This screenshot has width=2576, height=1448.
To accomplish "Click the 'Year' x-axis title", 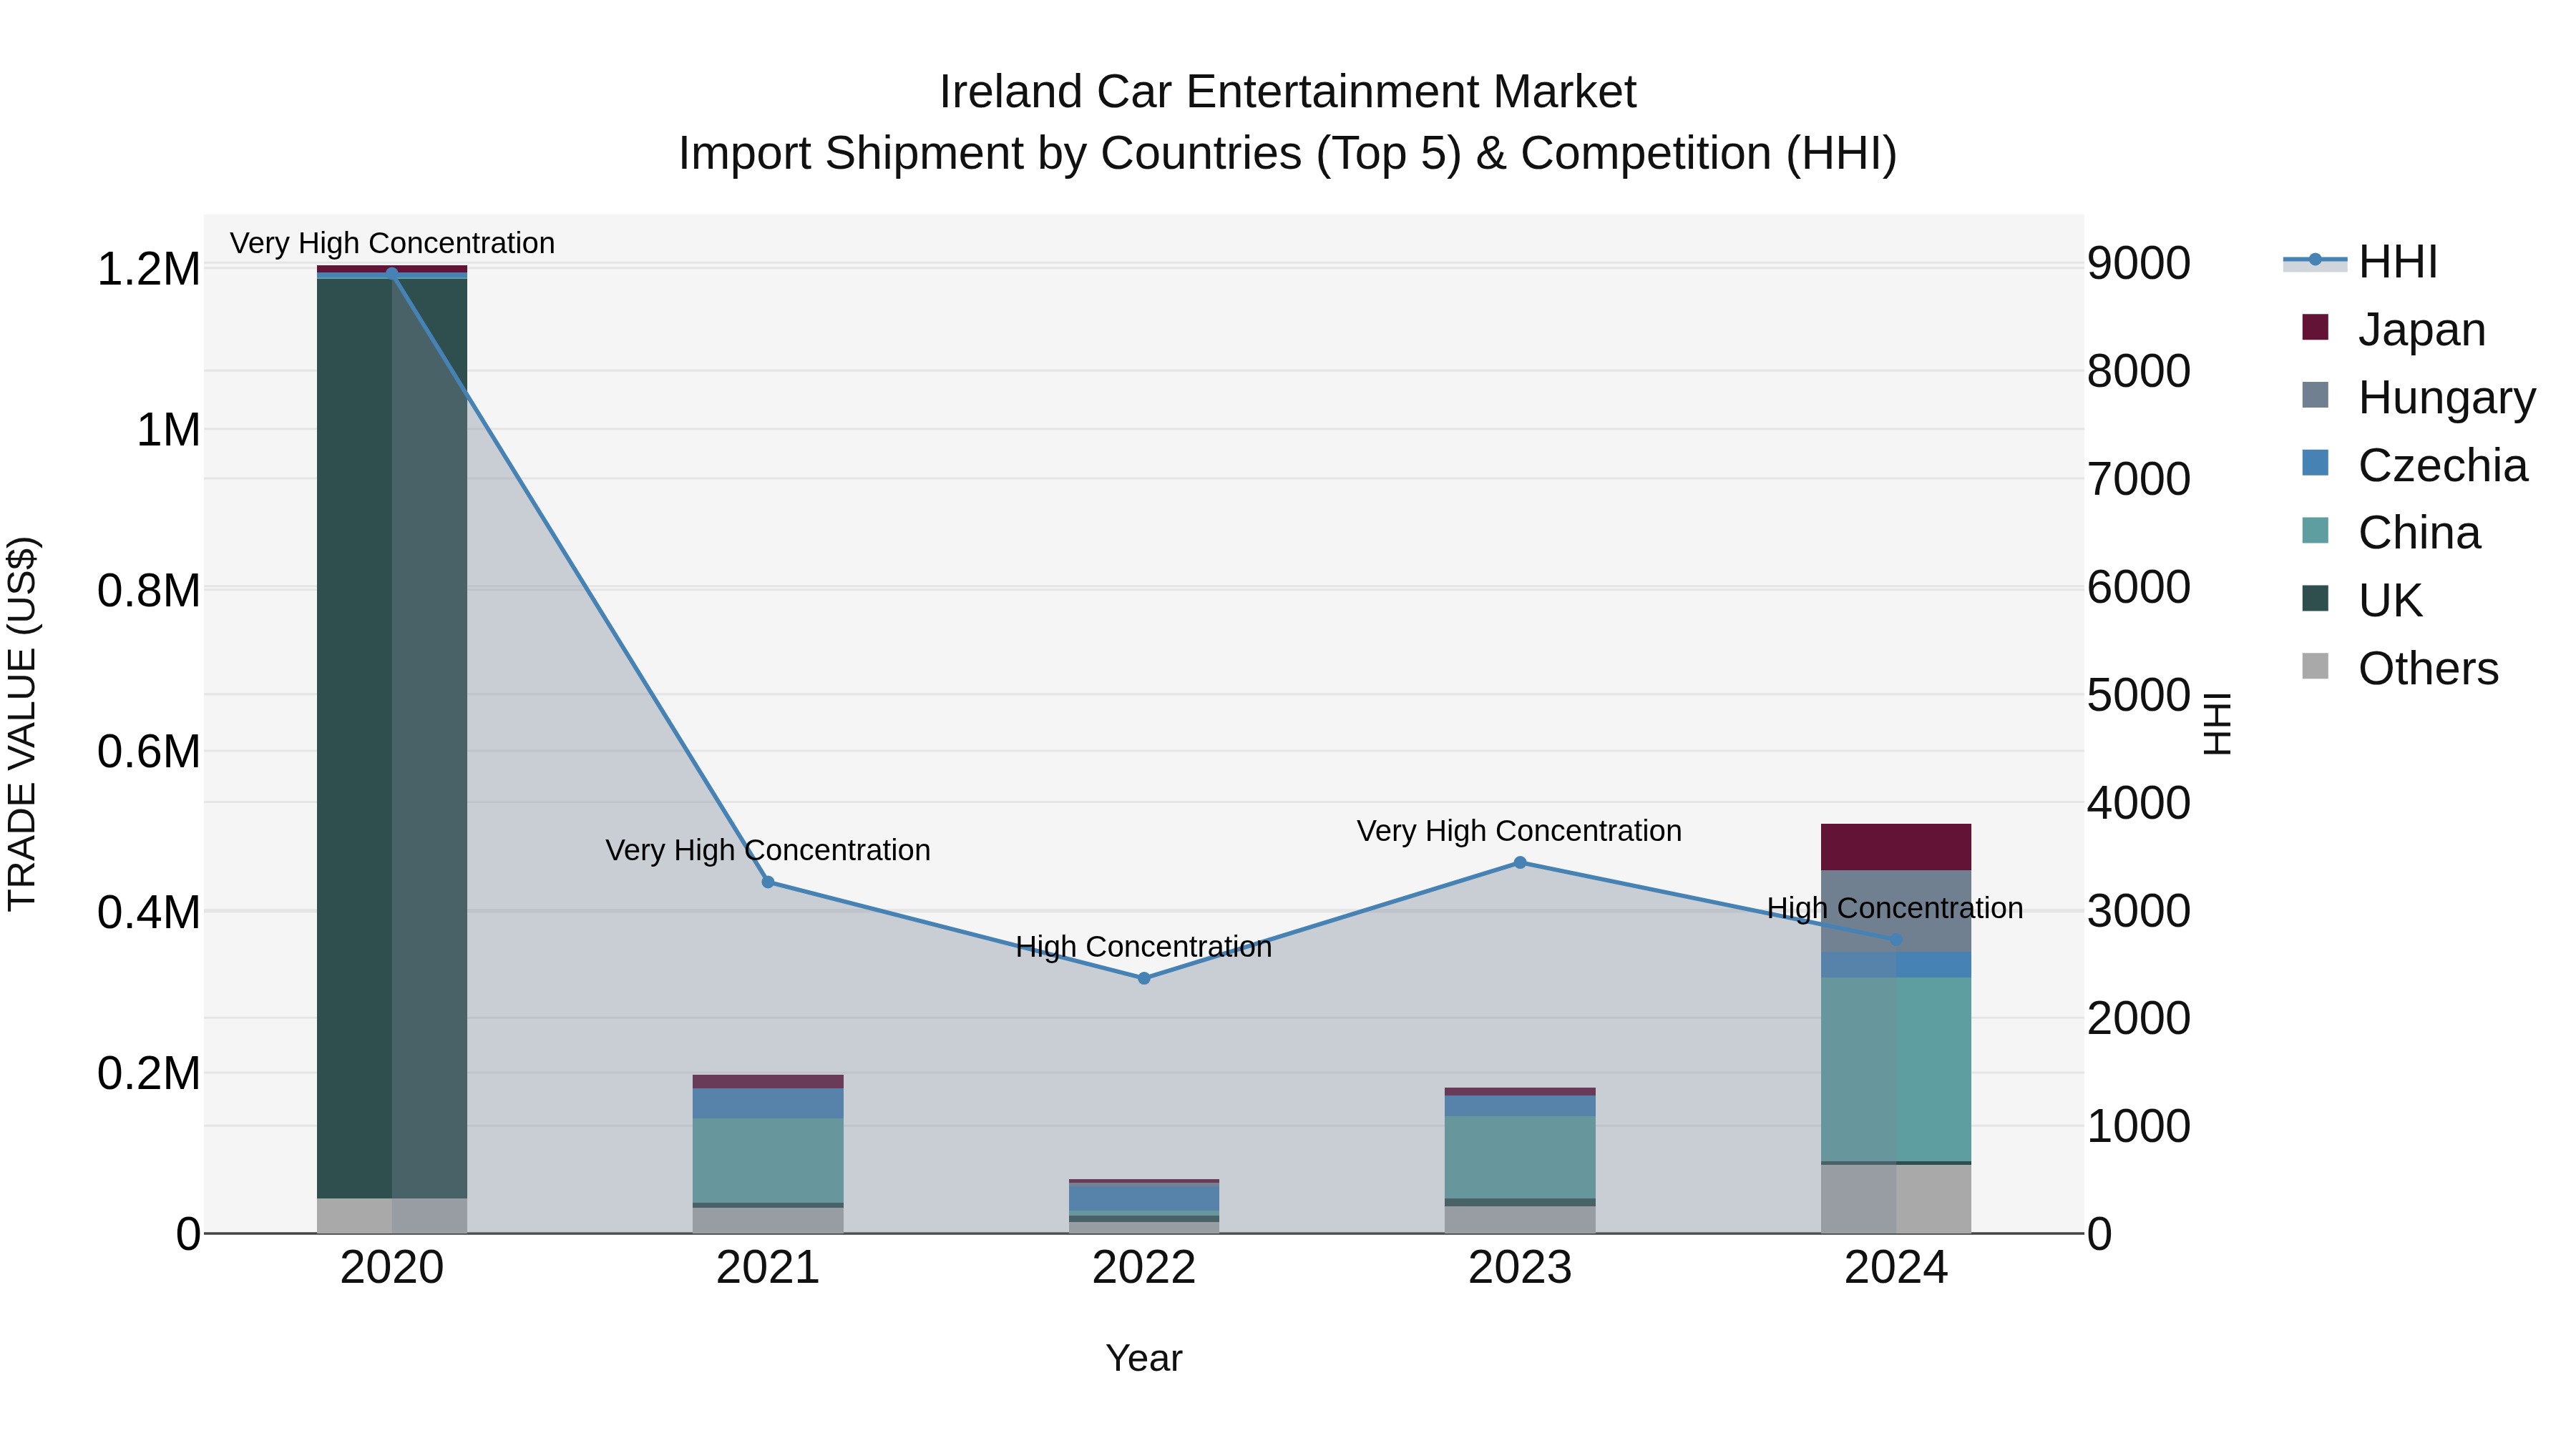I will [1144, 1359].
